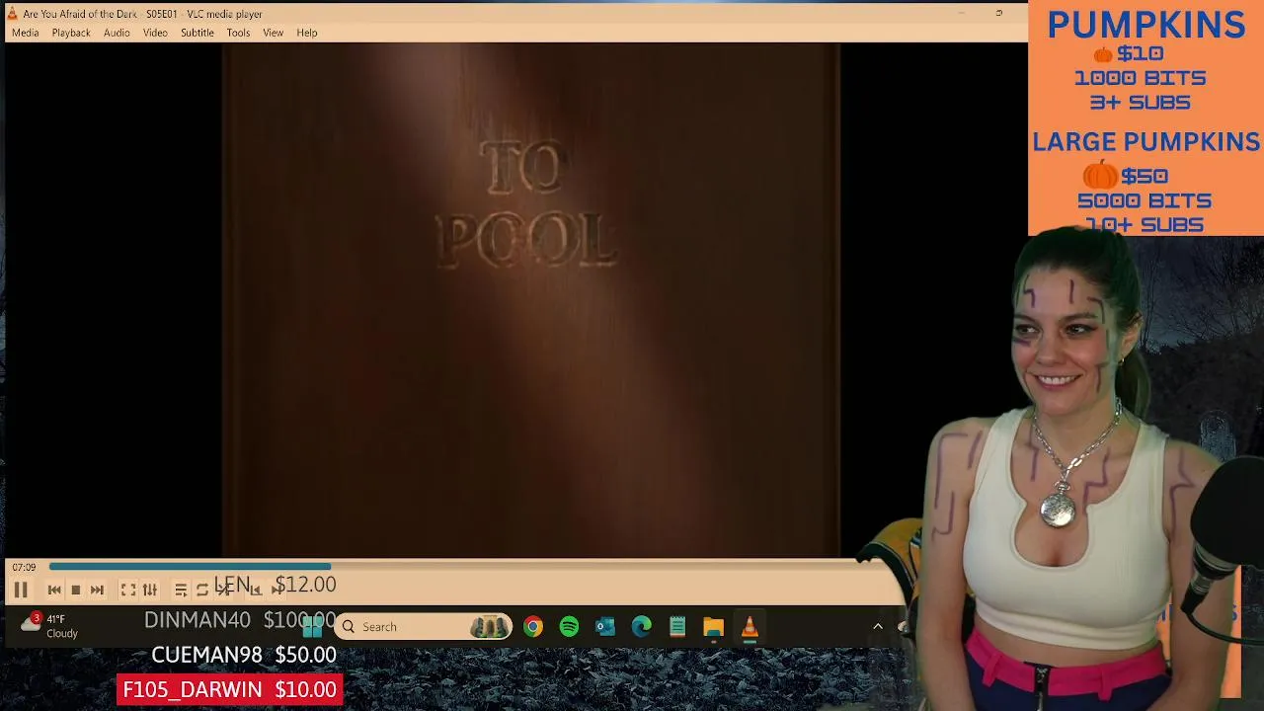1264x711 pixels.
Task: Jump to previous media in VLC
Action: pyautogui.click(x=54, y=590)
